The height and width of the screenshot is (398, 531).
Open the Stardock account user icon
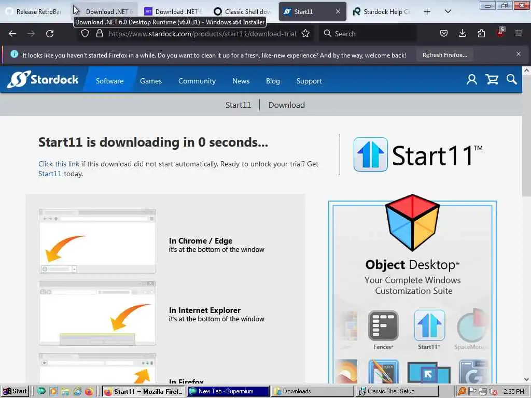(472, 79)
